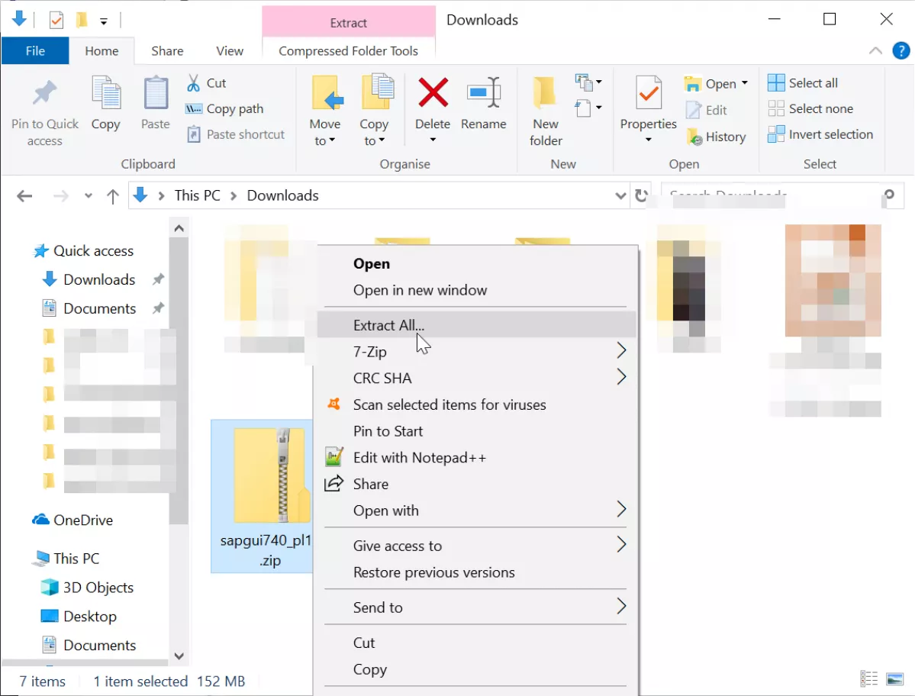The image size is (915, 696).
Task: Click Select all in ribbon
Action: (803, 83)
